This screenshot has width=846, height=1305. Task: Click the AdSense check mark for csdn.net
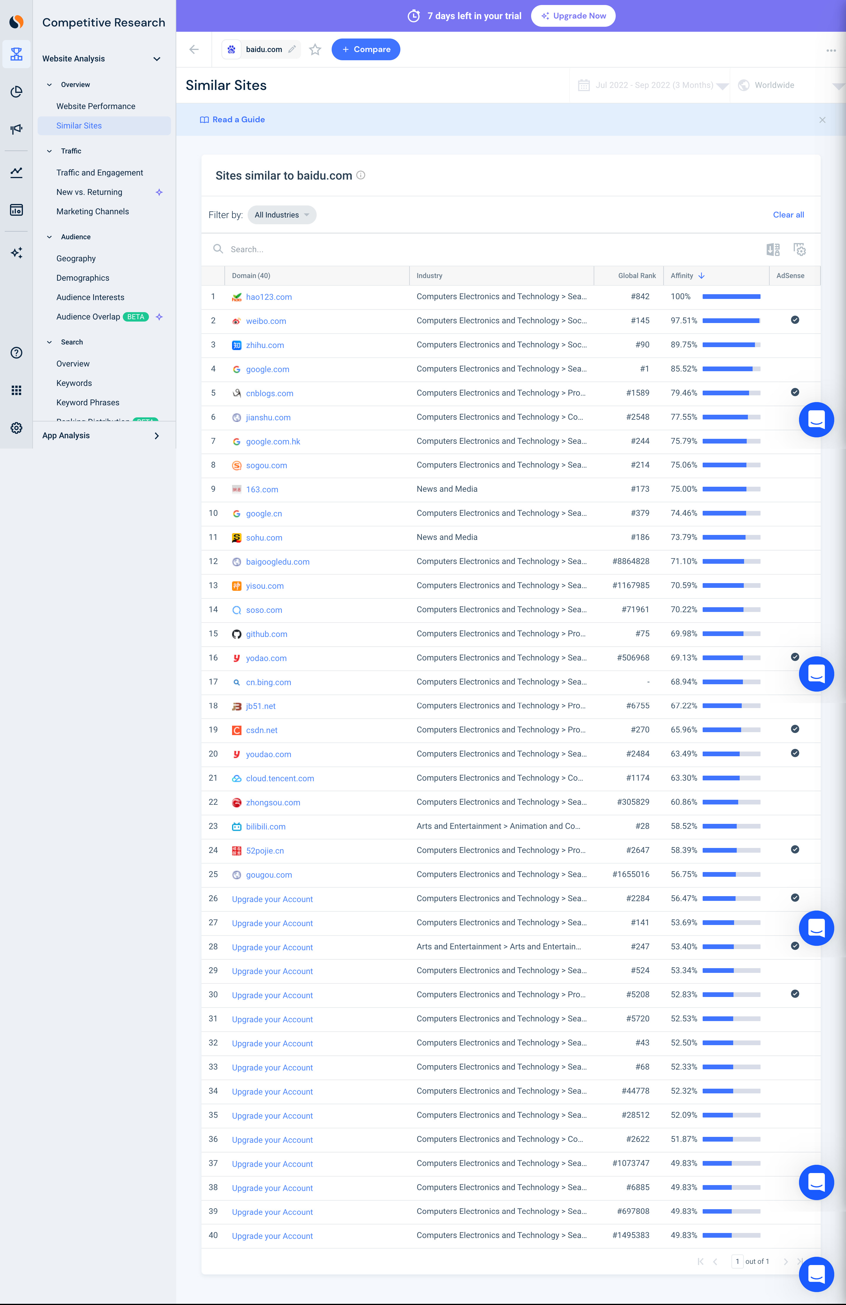[x=795, y=729]
